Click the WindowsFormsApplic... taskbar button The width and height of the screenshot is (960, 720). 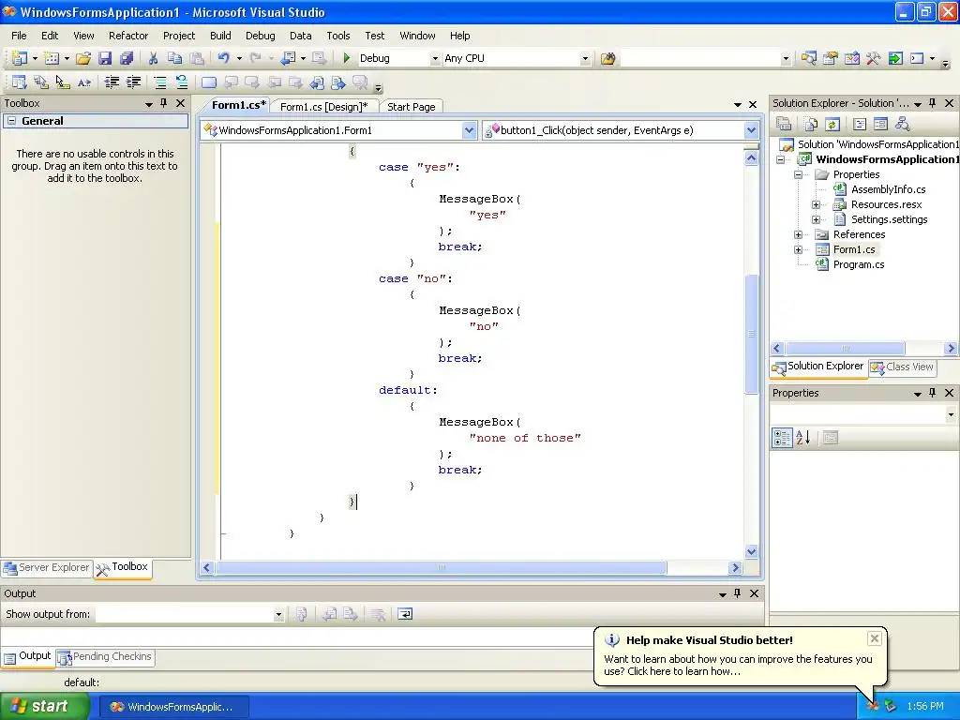(173, 707)
